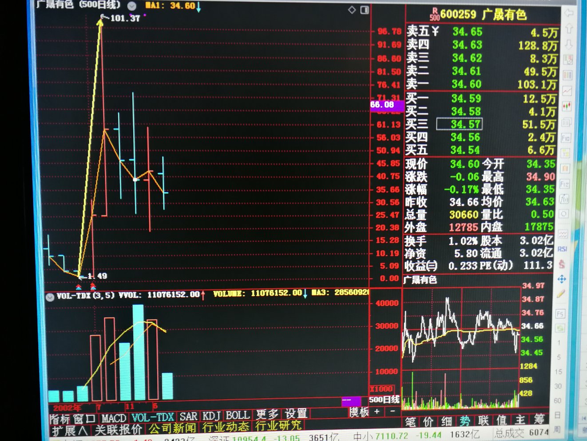This screenshot has width=587, height=441.
Task: Switch to the MACD indicator tab
Action: 114,418
